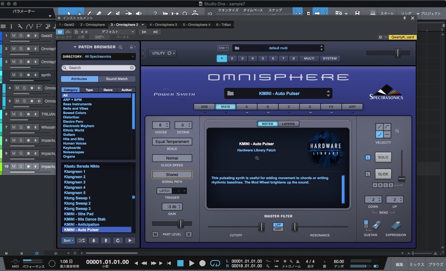Clear the patch search field
This screenshot has width=446, height=271.
click(132, 68)
